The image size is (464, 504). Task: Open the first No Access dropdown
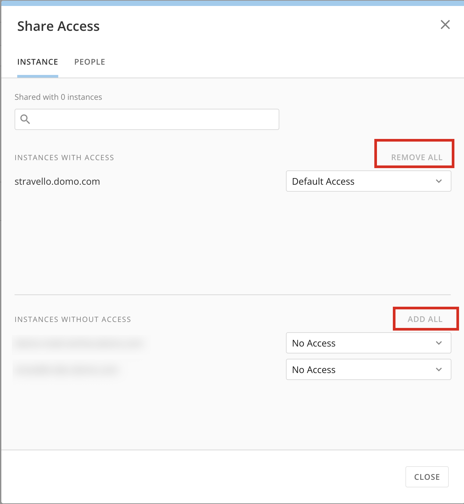click(368, 343)
